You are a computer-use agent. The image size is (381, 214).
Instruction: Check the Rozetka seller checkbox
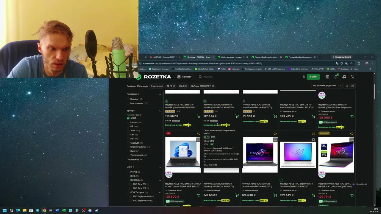pos(128,99)
